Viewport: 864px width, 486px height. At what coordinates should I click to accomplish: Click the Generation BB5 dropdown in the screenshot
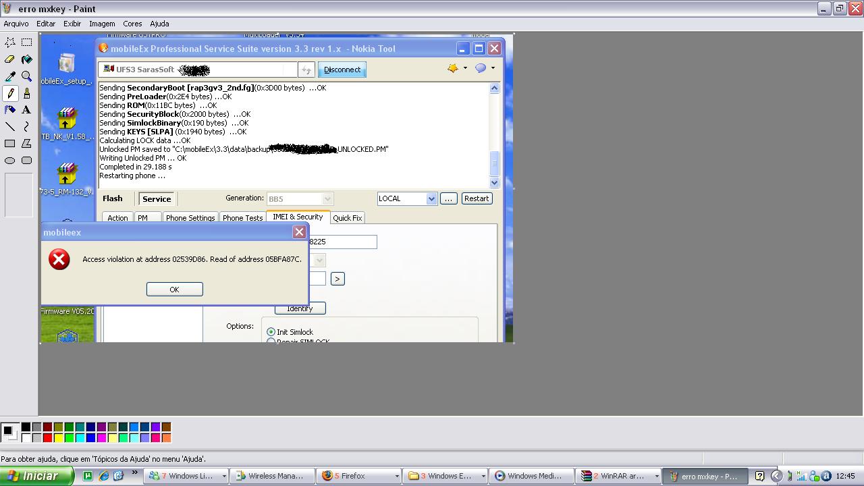pyautogui.click(x=300, y=199)
